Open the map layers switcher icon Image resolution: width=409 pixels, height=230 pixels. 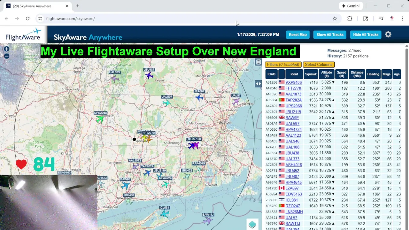tap(252, 225)
